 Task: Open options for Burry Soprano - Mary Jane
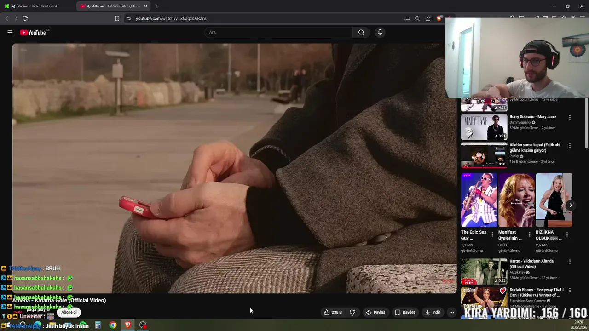point(570,117)
